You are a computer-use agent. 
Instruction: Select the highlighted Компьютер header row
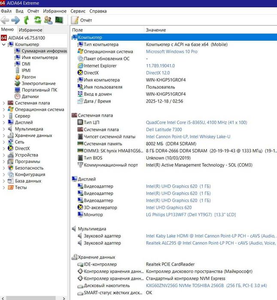174,37
